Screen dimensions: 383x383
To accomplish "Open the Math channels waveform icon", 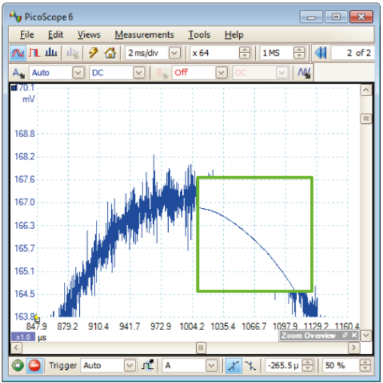I will [x=304, y=73].
